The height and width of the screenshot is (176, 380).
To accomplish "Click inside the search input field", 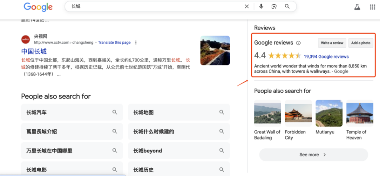I will coord(156,6).
